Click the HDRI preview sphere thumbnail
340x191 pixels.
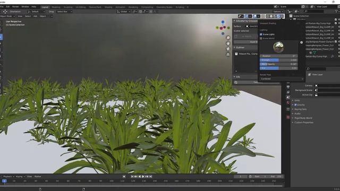tap(278, 47)
